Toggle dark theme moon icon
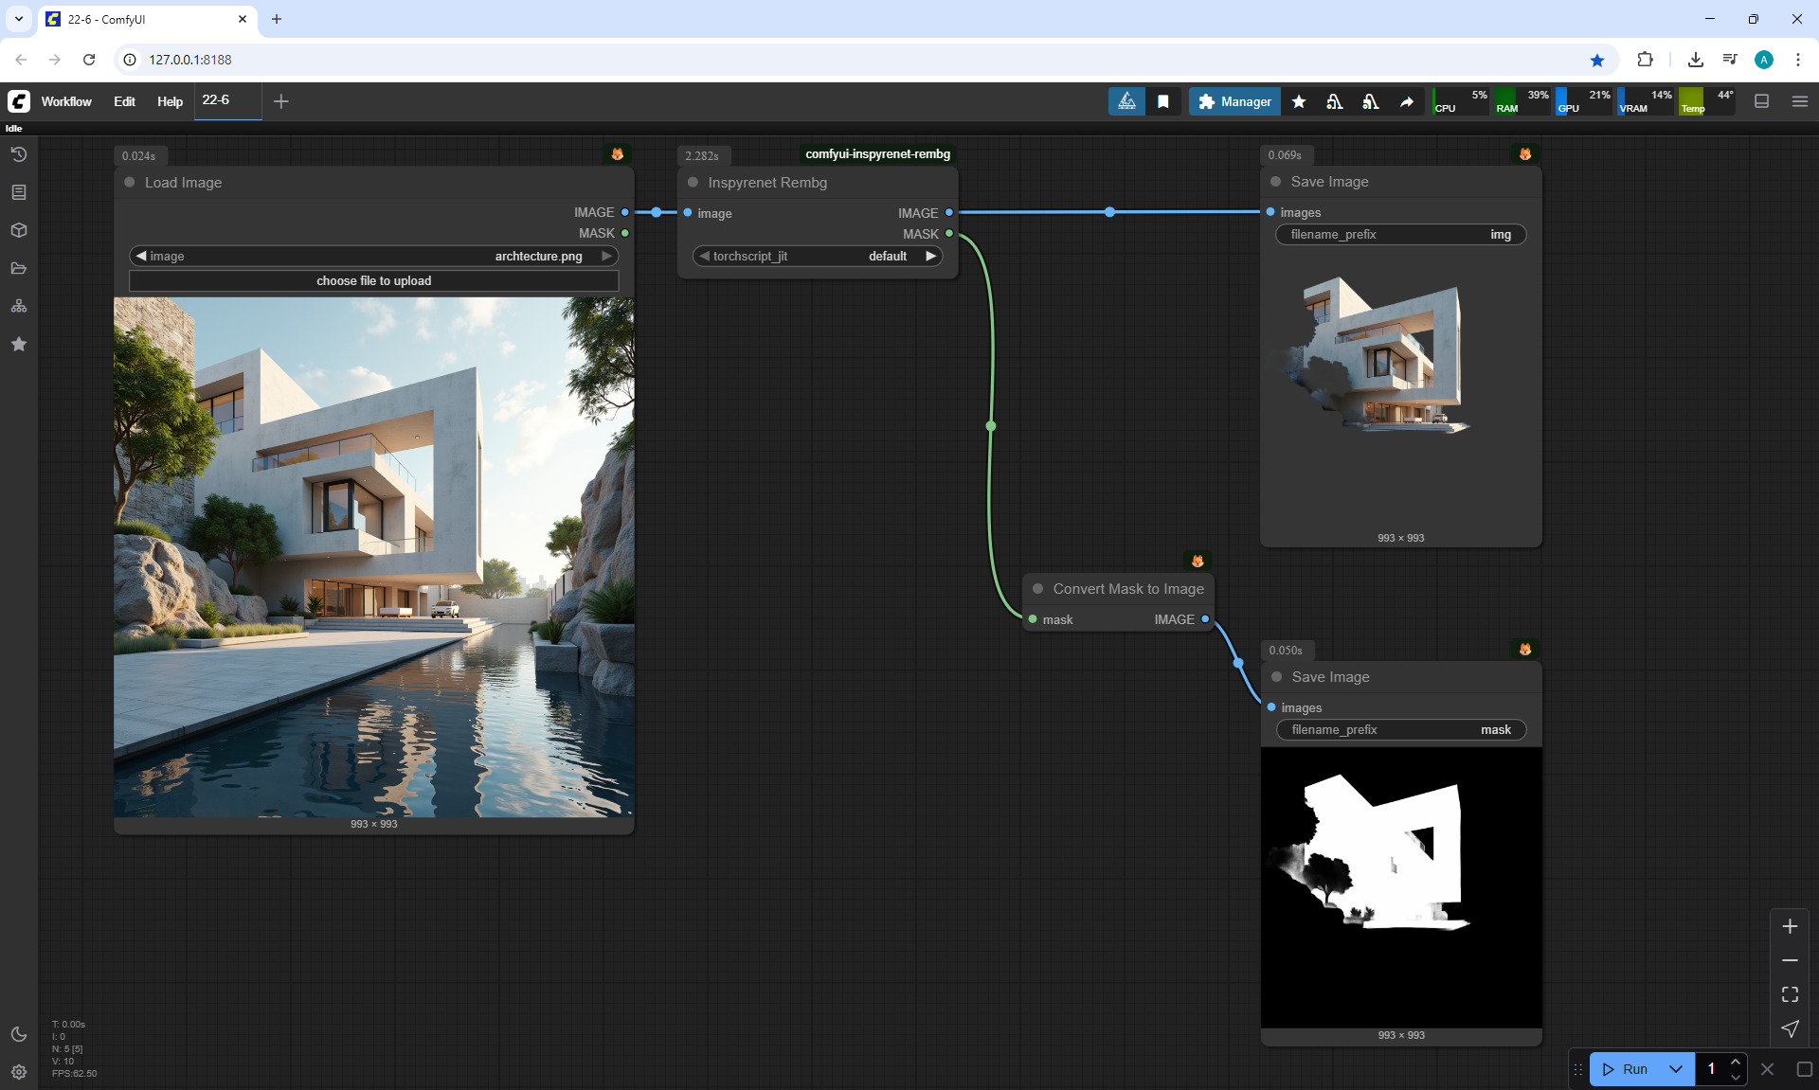This screenshot has height=1090, width=1819. click(19, 1034)
